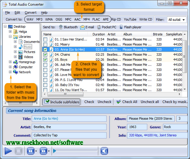
Task: Click the Write CD button
Action: point(146,19)
